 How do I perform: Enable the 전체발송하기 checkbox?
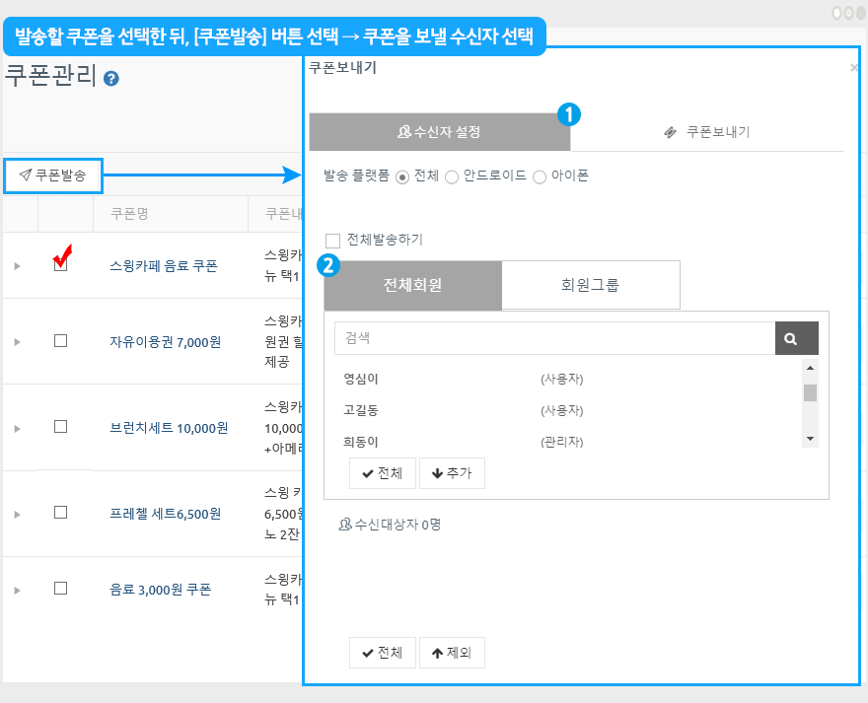332,241
